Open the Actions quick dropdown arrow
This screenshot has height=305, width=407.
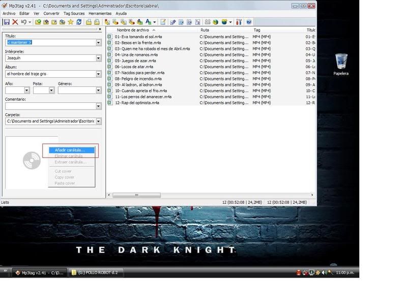(155, 22)
